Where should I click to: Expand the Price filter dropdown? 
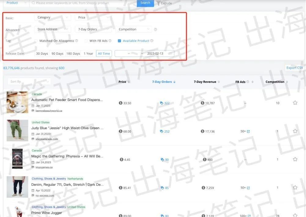click(x=93, y=17)
